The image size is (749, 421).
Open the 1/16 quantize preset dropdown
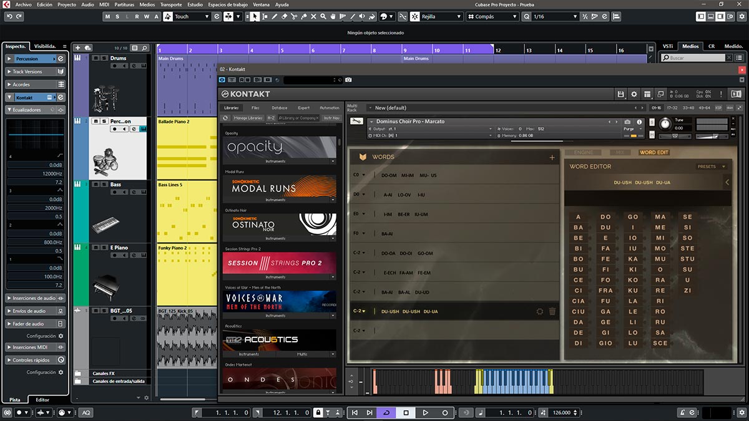tap(555, 16)
